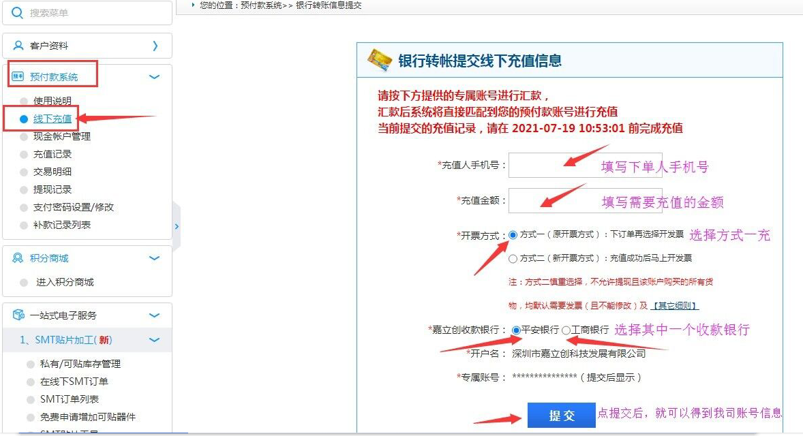Click the 充值人手机号 input field

coord(585,165)
